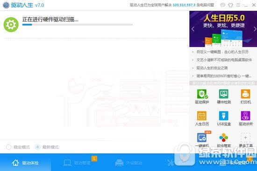257x171 pixels.
Task: Open the 打印机 printer tool
Action: click(x=245, y=96)
